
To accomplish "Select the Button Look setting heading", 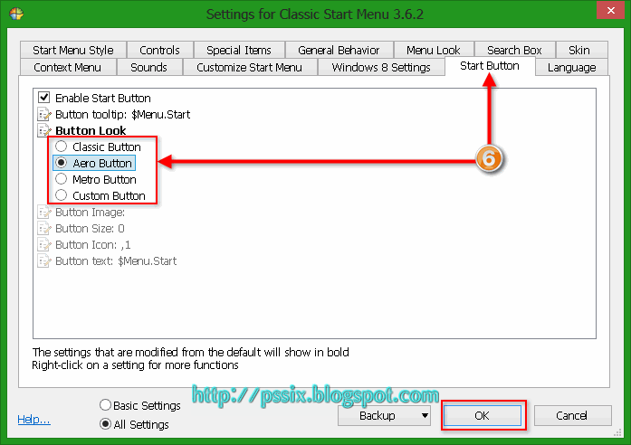I will point(91,130).
